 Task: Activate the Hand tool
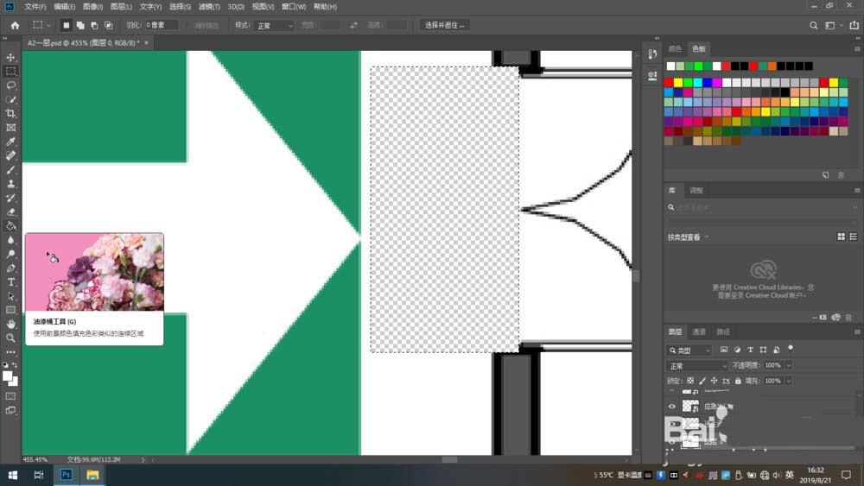11,324
